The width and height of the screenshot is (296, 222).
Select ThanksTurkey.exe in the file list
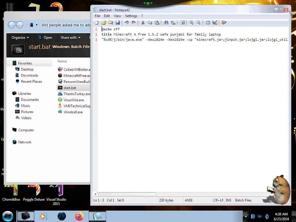(74, 94)
